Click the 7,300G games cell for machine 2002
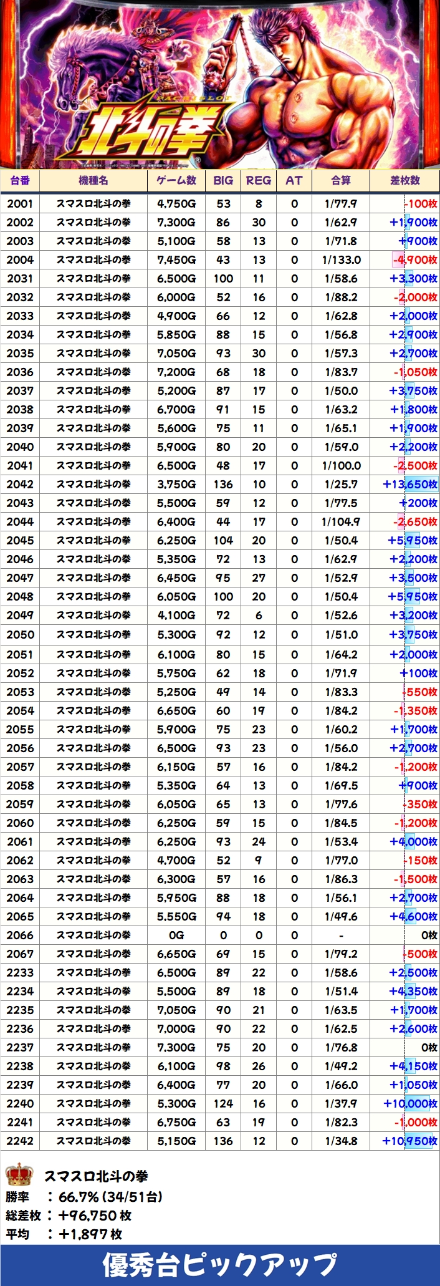Viewport: 440px width, 1286px height. click(x=176, y=222)
